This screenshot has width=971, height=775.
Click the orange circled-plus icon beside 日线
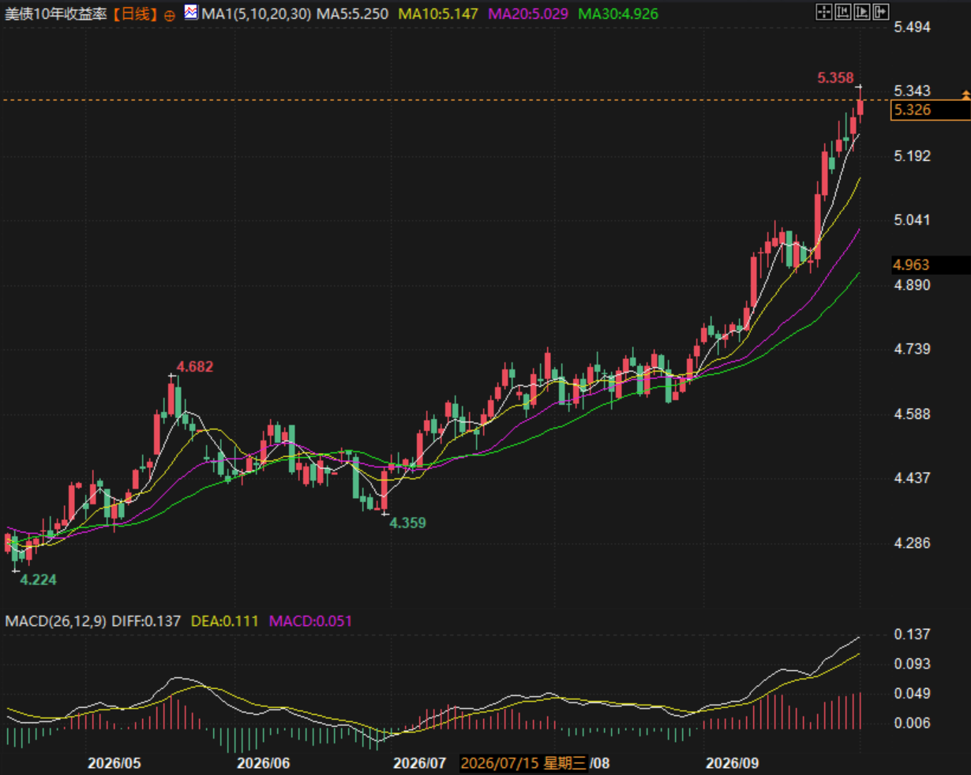tap(170, 15)
